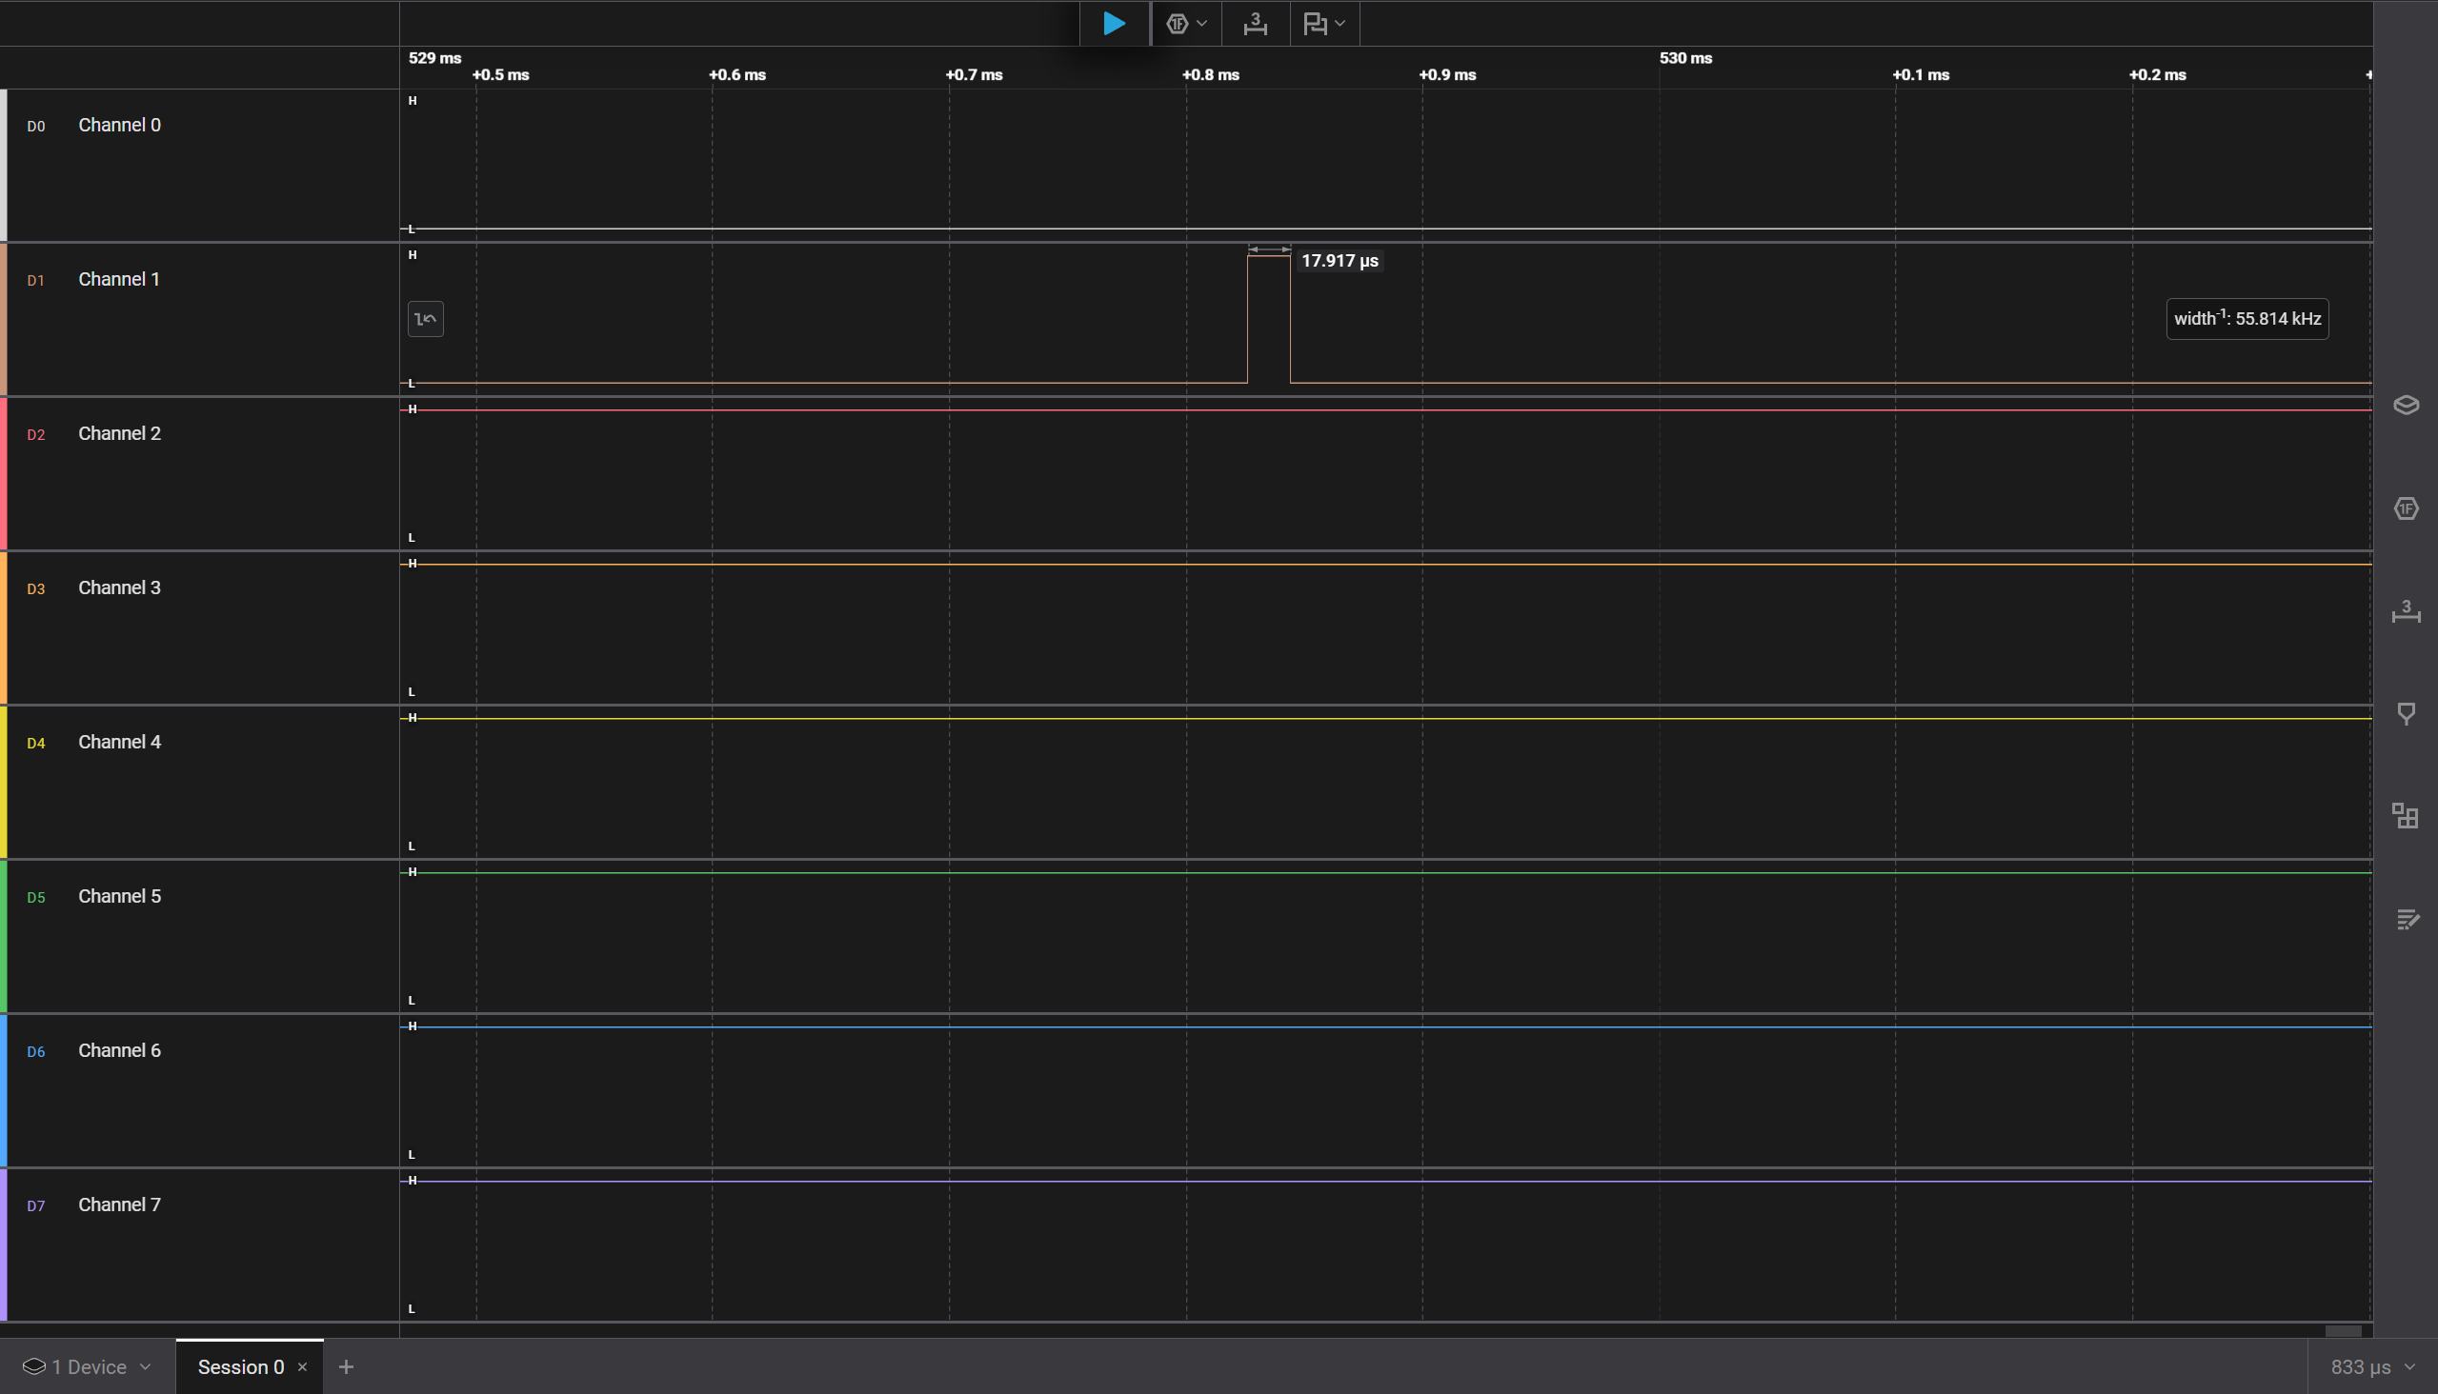This screenshot has height=1394, width=2438.
Task: Expand the marker dropdown arrow in toolbar
Action: click(x=1340, y=23)
